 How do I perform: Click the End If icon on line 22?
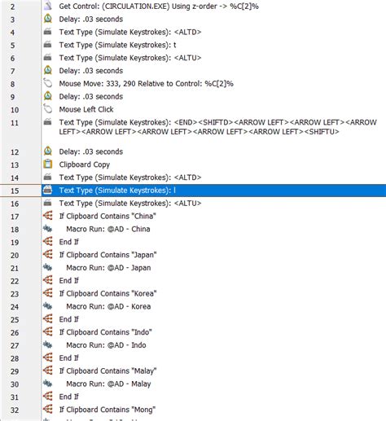(x=48, y=280)
